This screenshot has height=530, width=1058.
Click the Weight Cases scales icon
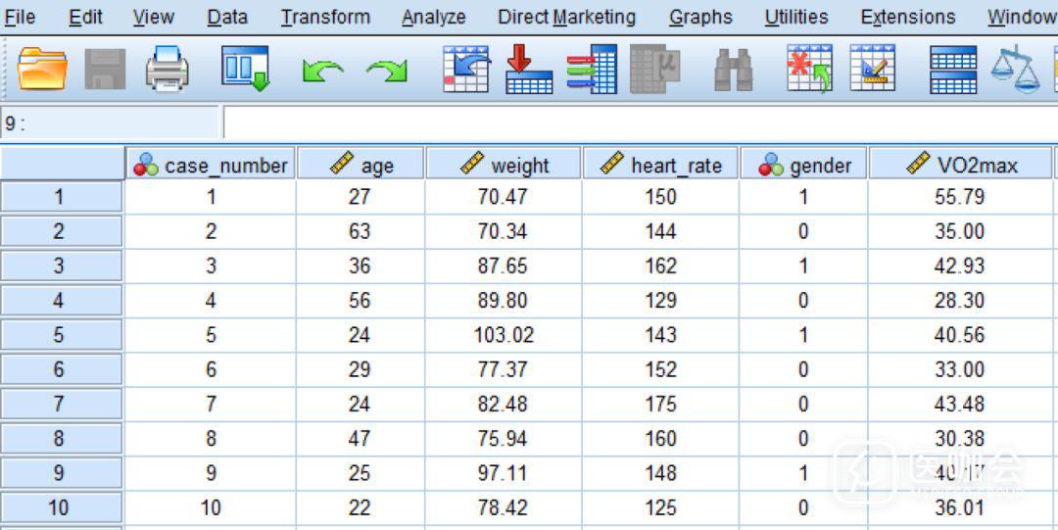tap(1015, 70)
